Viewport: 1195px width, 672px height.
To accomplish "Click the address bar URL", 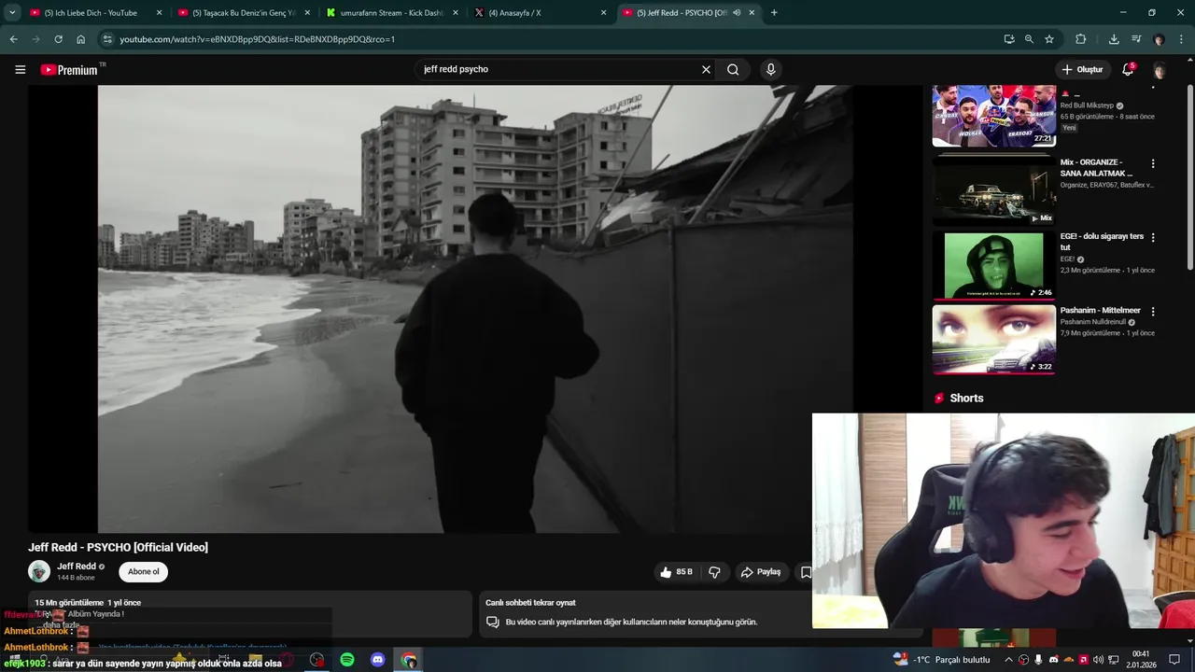I will [x=258, y=39].
